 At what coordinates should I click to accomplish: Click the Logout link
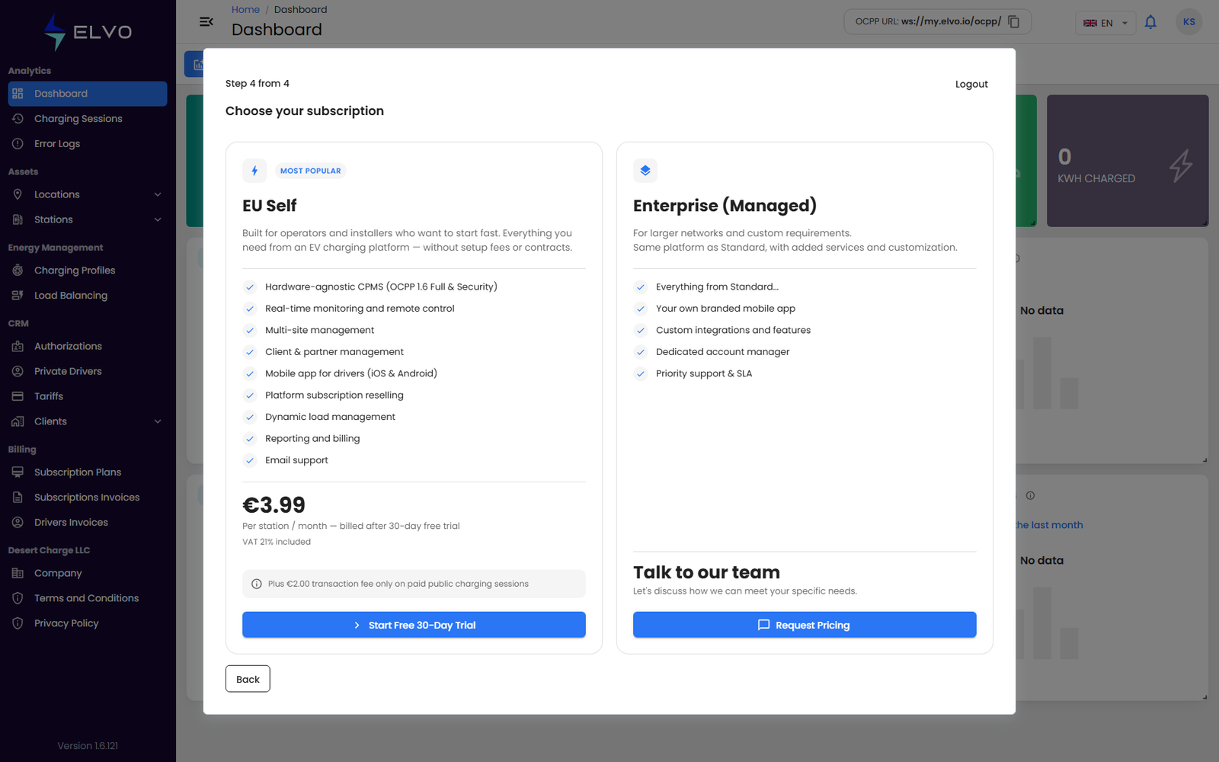(971, 84)
